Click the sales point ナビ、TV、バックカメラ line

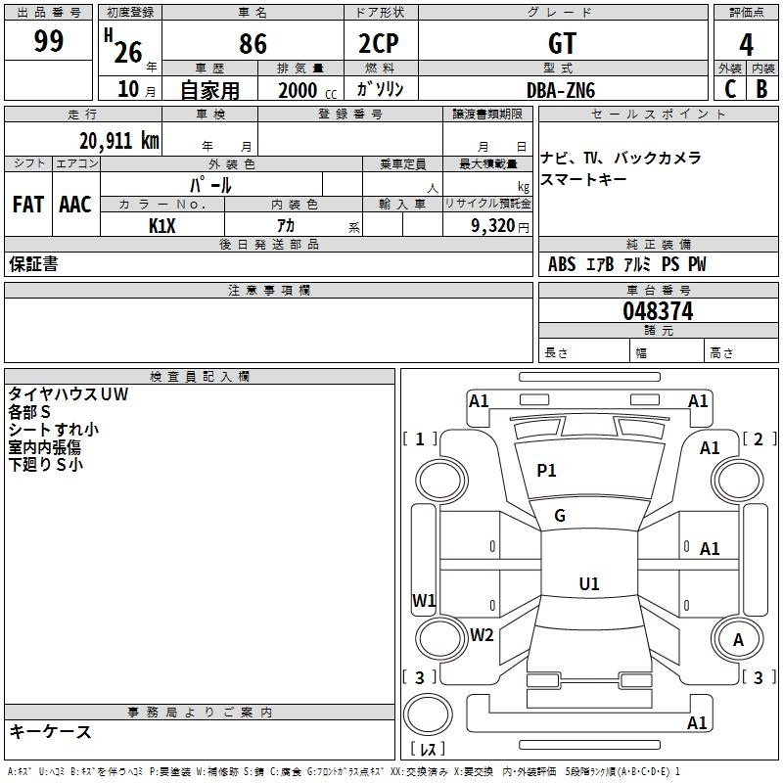tap(621, 158)
